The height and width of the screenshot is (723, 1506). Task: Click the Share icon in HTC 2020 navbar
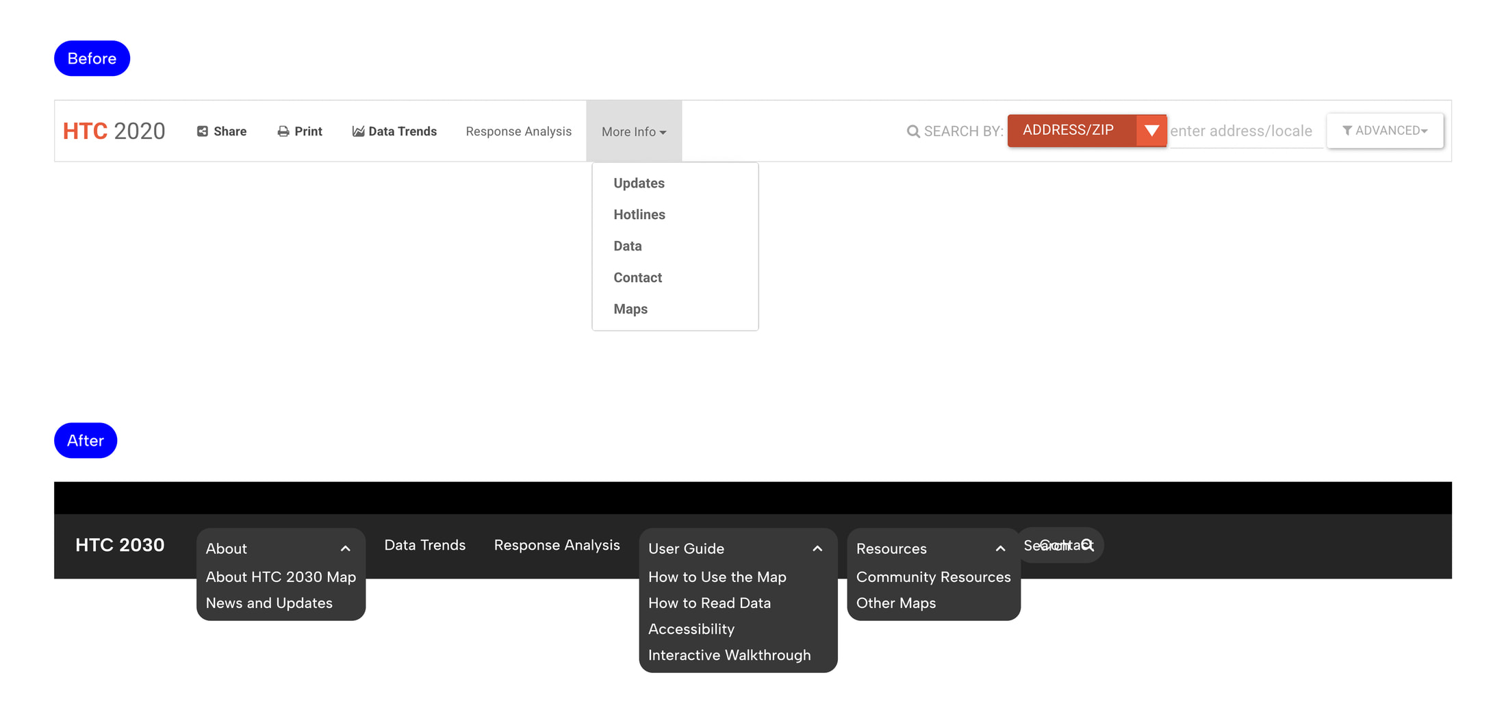coord(203,131)
